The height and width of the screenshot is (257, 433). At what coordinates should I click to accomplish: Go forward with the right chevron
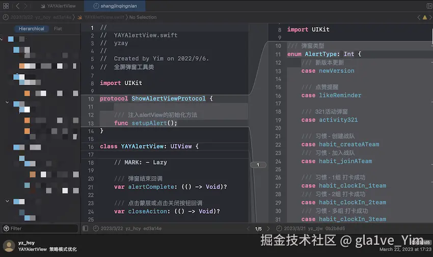tap(25, 6)
